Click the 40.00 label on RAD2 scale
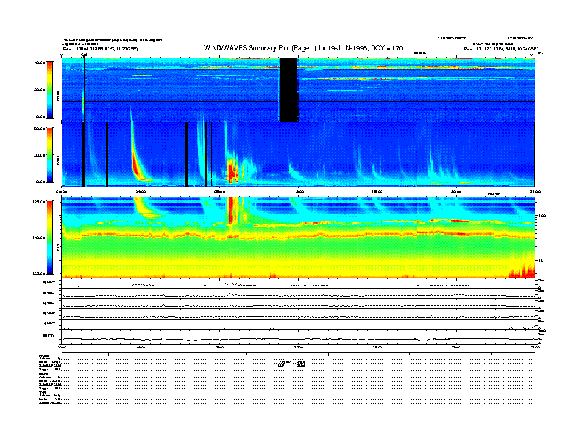Viewport: 577px width, 446px height. pyautogui.click(x=39, y=63)
